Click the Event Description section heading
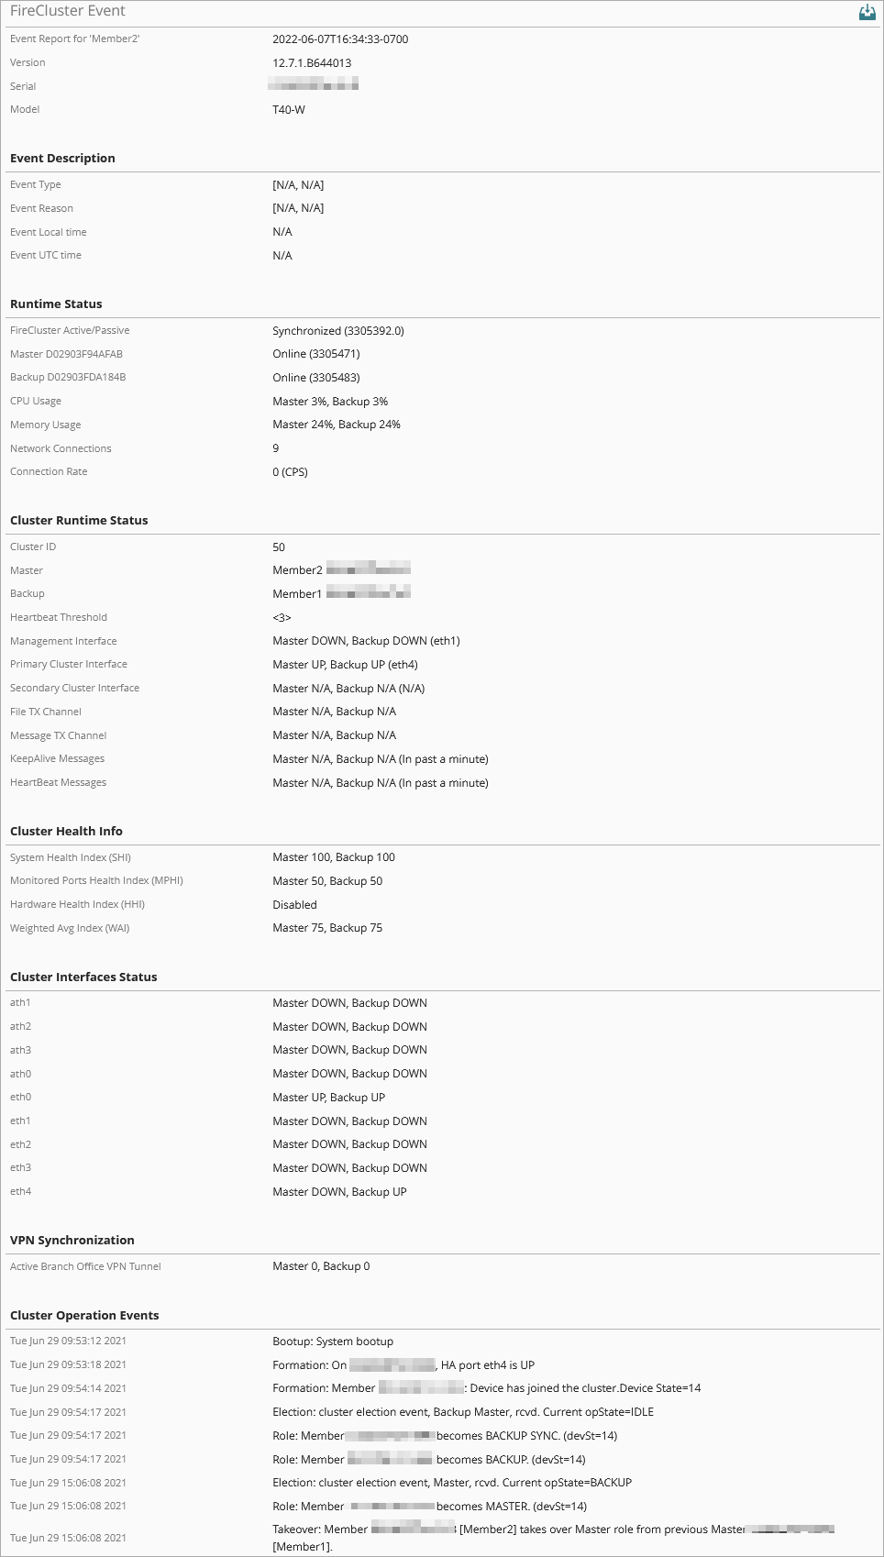Viewport: 884px width, 1557px height. 62,159
